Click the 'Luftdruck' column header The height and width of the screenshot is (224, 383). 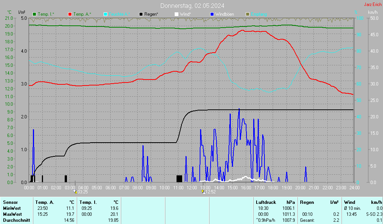point(266,202)
